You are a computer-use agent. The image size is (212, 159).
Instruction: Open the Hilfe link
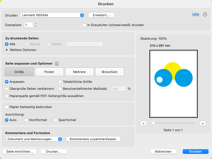pyautogui.click(x=196, y=14)
